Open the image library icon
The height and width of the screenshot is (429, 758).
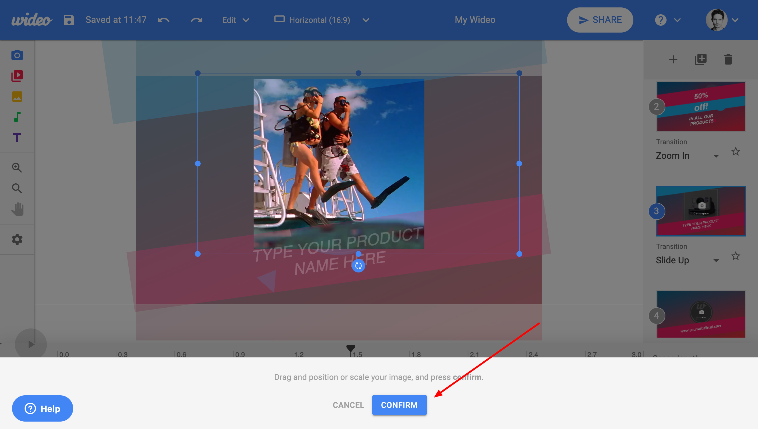click(17, 96)
